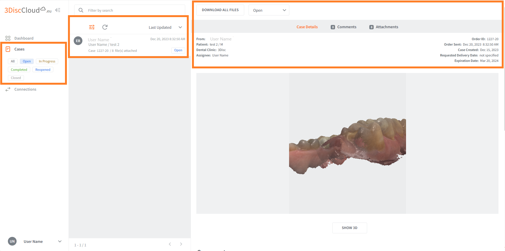Click the UN user avatar
The image size is (505, 251).
(12, 241)
